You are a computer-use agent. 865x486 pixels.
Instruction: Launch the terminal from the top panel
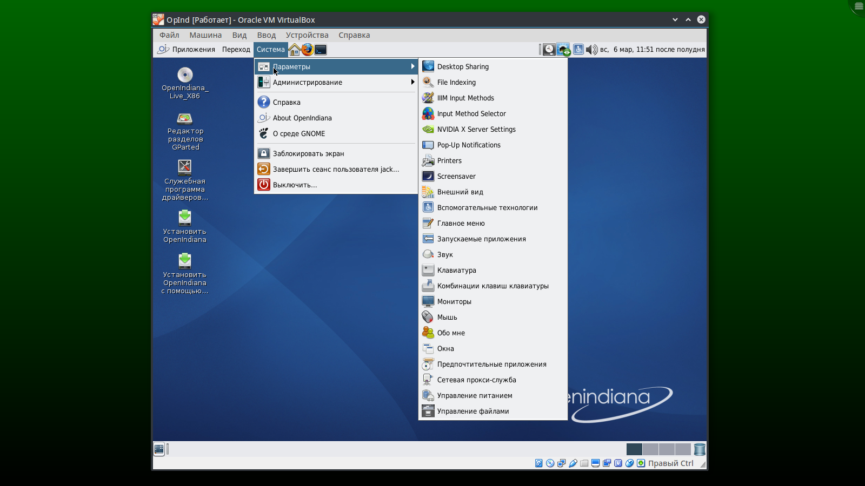tap(321, 50)
